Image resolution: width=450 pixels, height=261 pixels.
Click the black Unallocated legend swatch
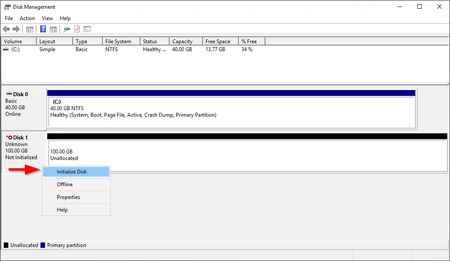click(x=5, y=245)
